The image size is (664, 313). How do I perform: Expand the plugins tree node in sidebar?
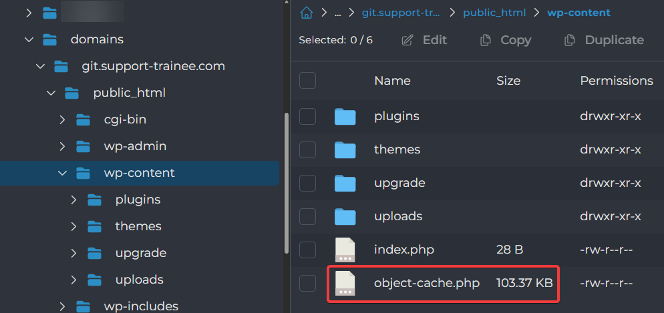pos(73,200)
